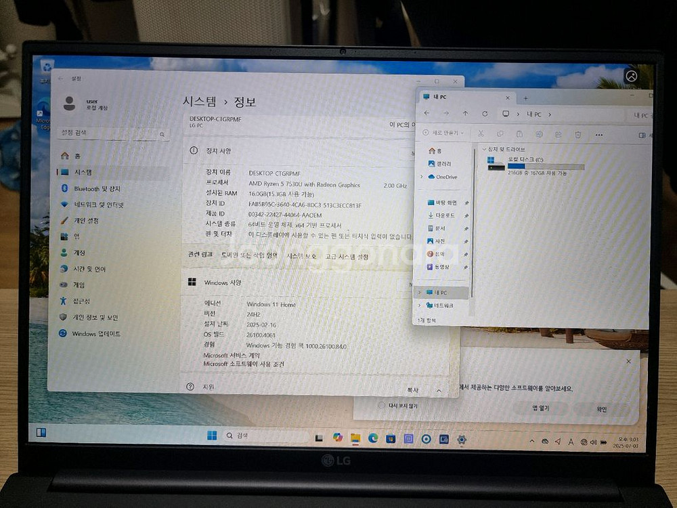Open 문서 in Explorer navigation pane

click(438, 228)
